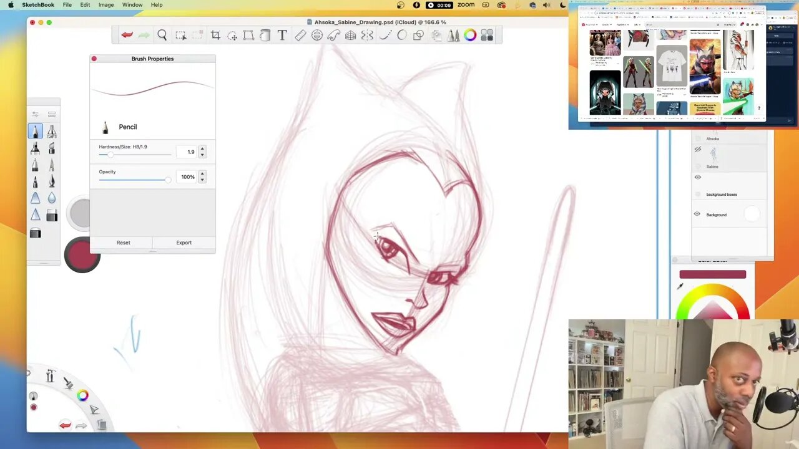Select the Marker brush in brush palette
Viewport: 799px width, 449px height.
[x=35, y=148]
